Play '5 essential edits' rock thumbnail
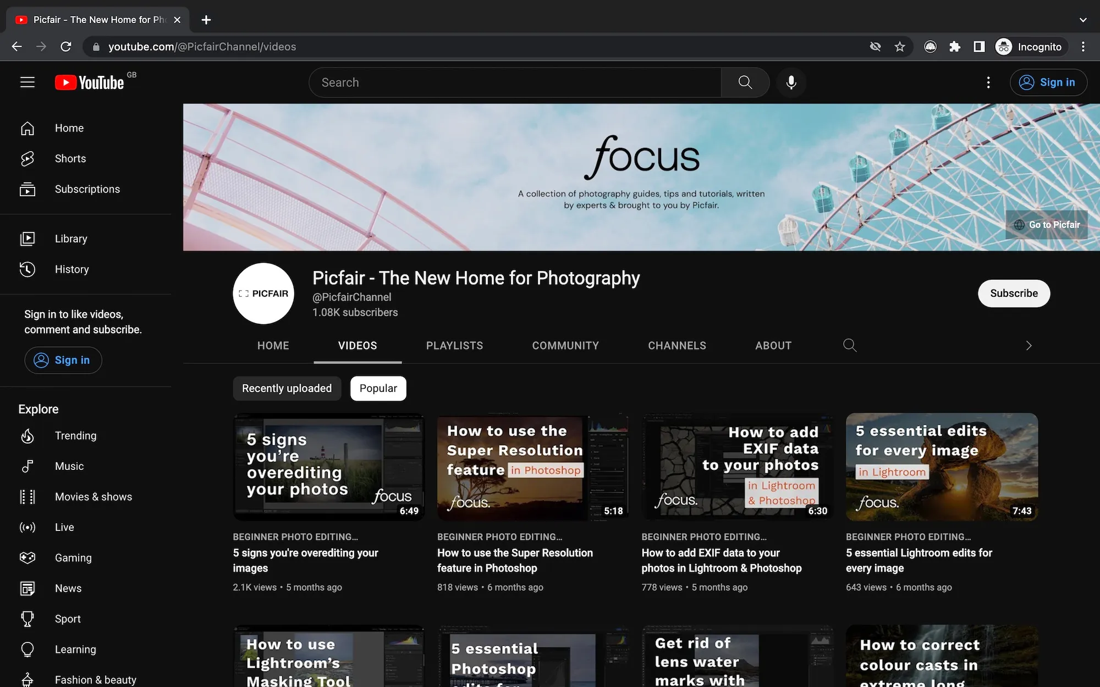 [942, 467]
